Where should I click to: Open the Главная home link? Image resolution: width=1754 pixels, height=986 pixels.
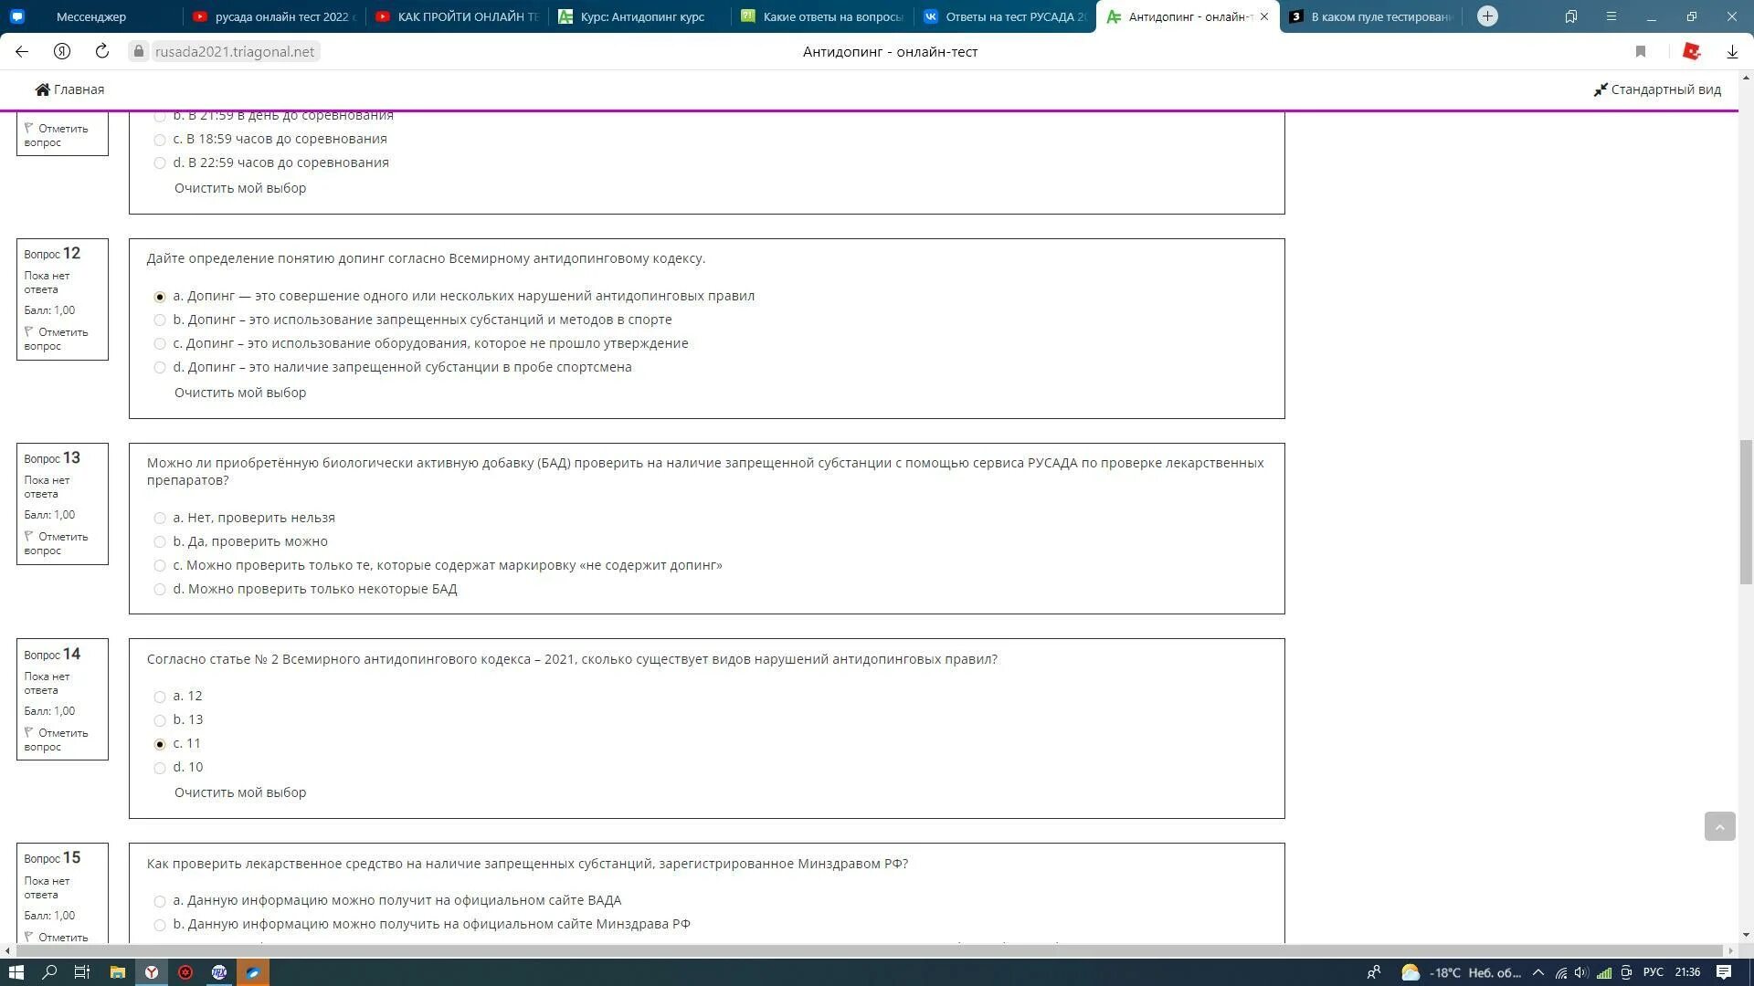69,89
